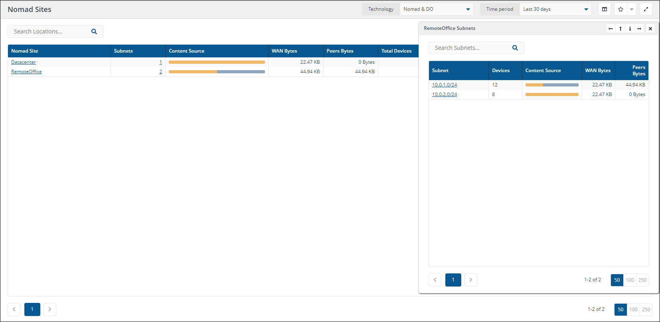The height and width of the screenshot is (322, 660).
Task: Open the 10.0.1.0/24 subnet link
Action: tap(445, 85)
